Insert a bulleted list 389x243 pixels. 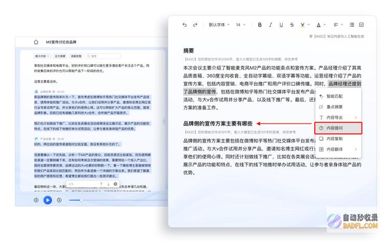pos(352,25)
